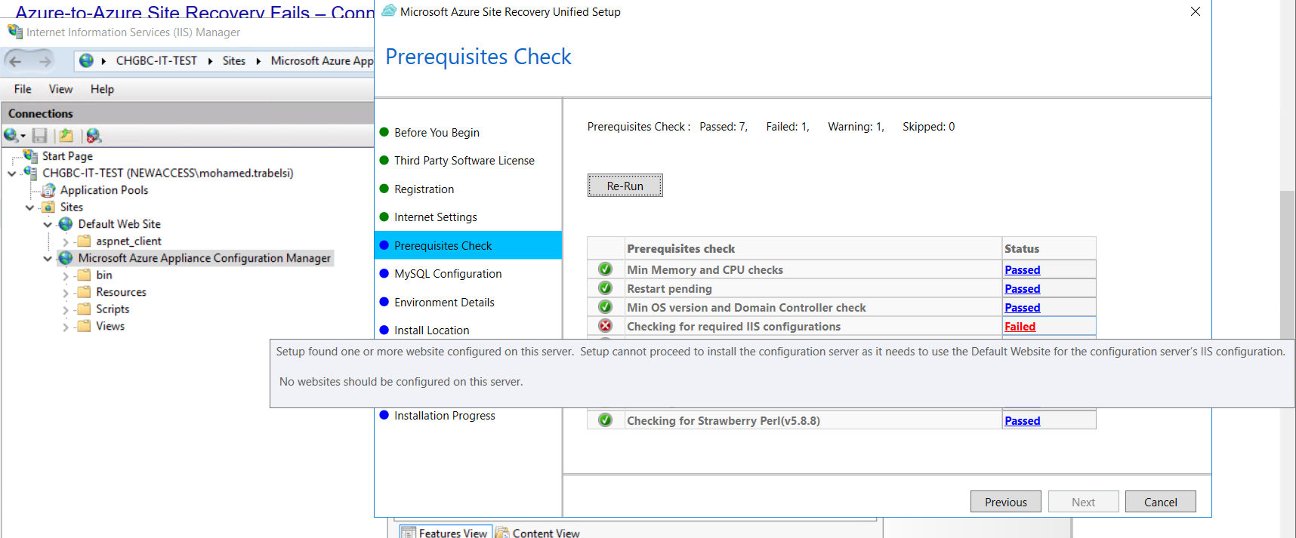1296x538 pixels.
Task: Expand the bin folder node
Action: (66, 276)
